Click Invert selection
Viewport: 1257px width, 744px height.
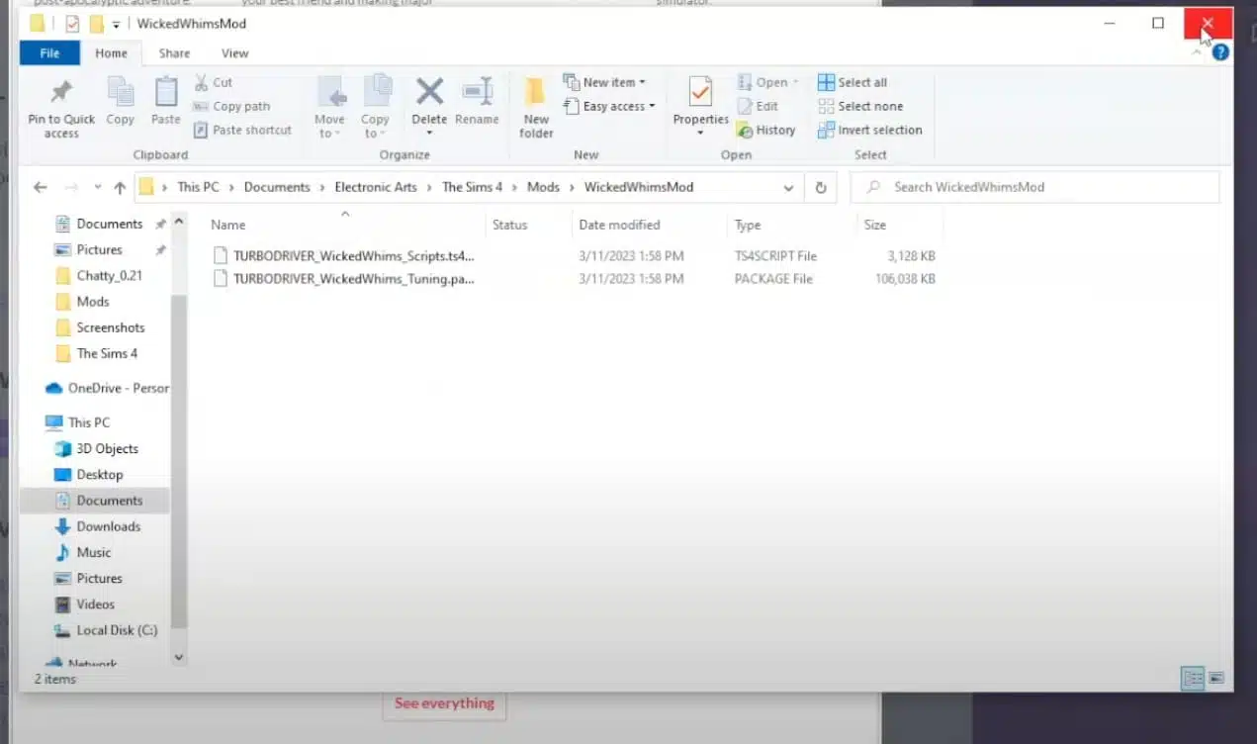pos(870,131)
